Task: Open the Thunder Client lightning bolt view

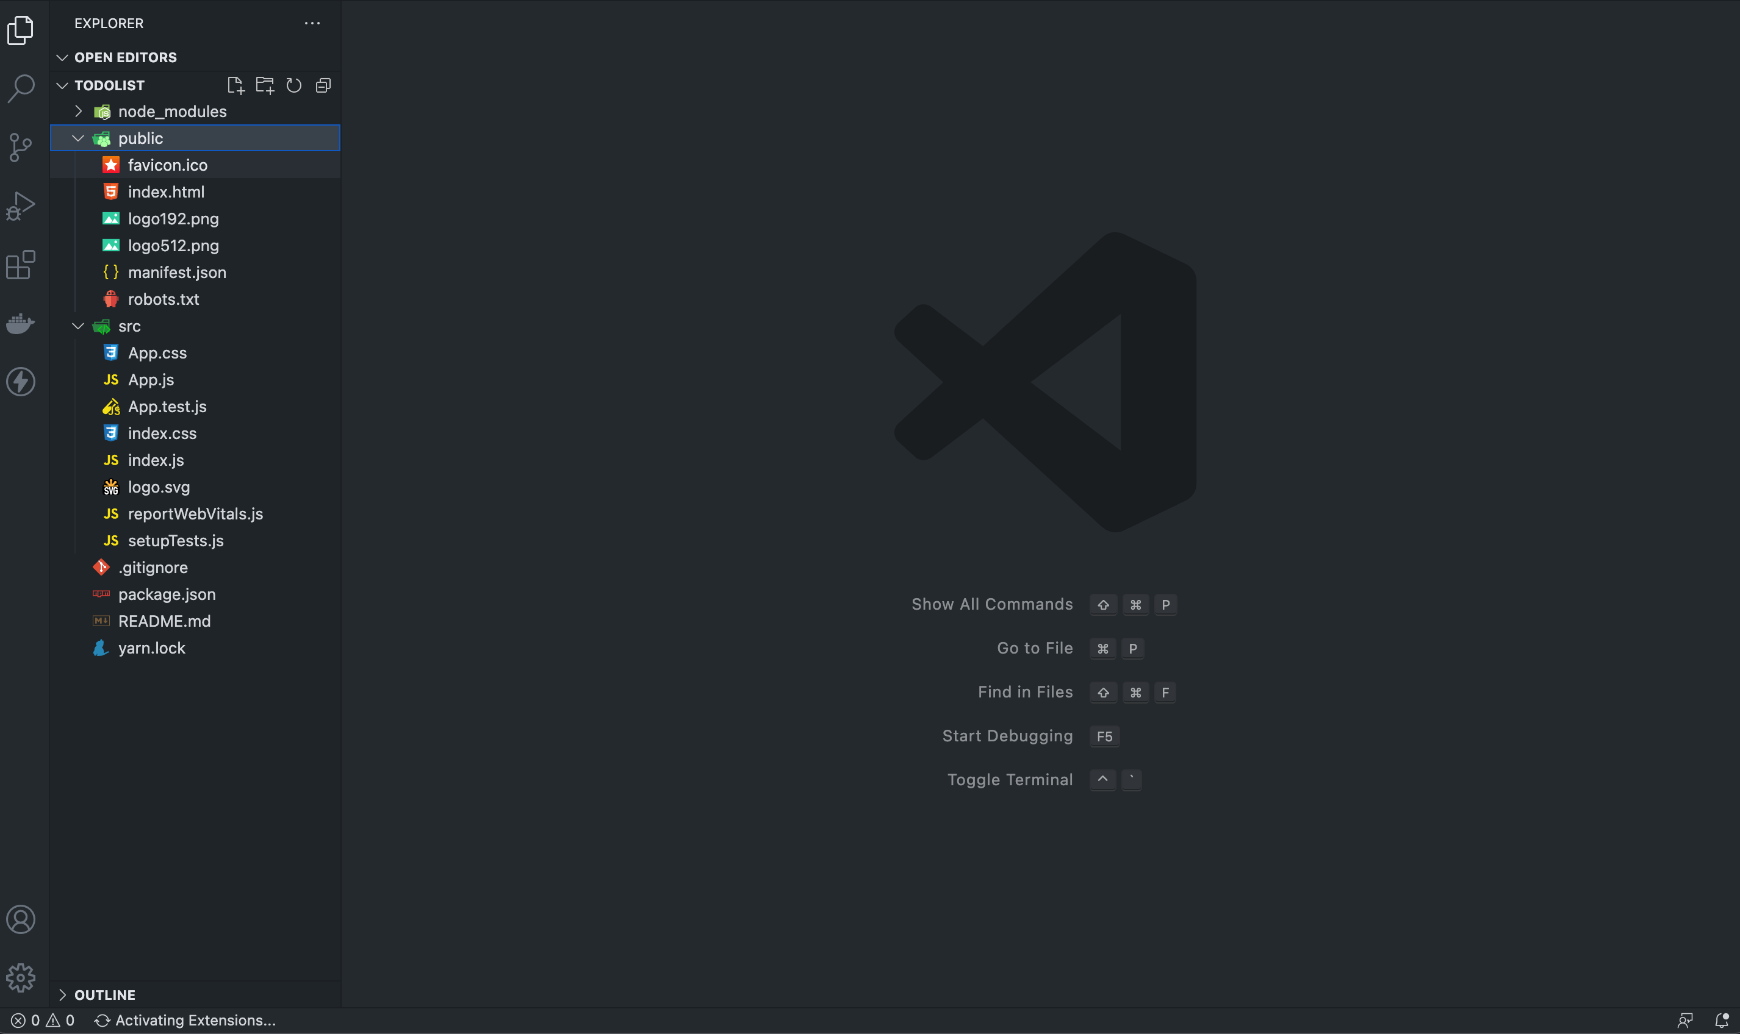Action: click(x=21, y=382)
